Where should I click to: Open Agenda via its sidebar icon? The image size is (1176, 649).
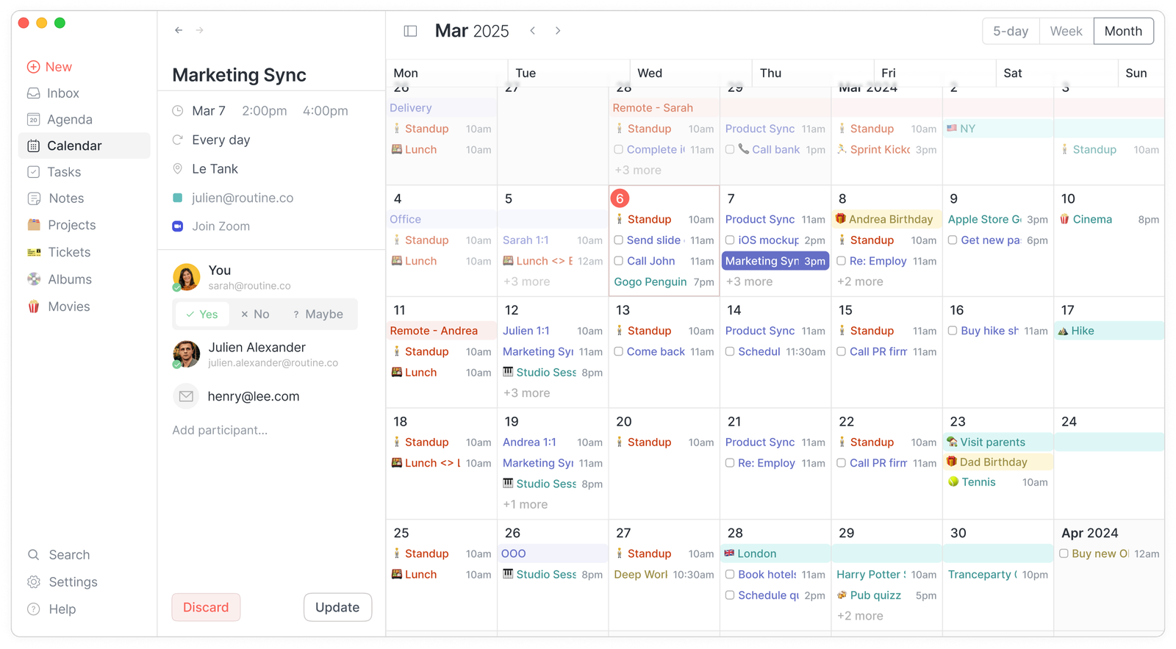click(x=34, y=120)
